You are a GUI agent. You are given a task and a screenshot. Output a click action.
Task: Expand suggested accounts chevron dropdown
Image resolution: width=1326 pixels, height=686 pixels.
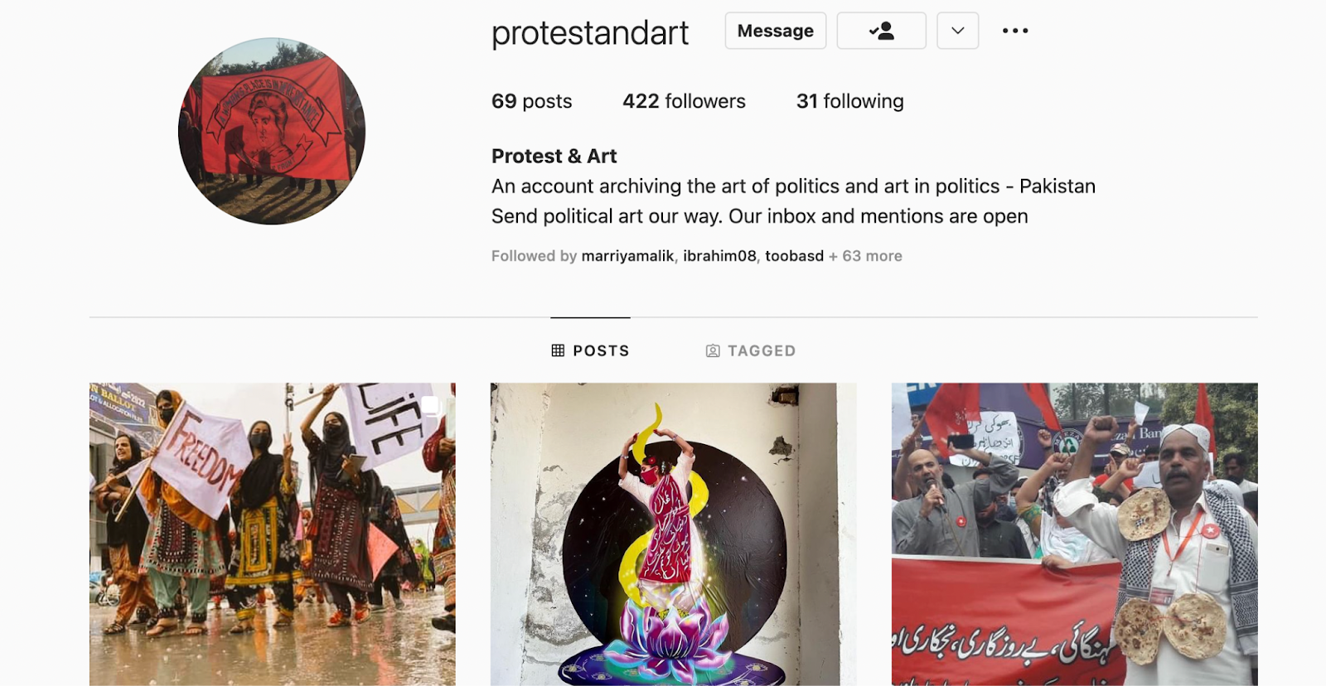[x=958, y=31]
